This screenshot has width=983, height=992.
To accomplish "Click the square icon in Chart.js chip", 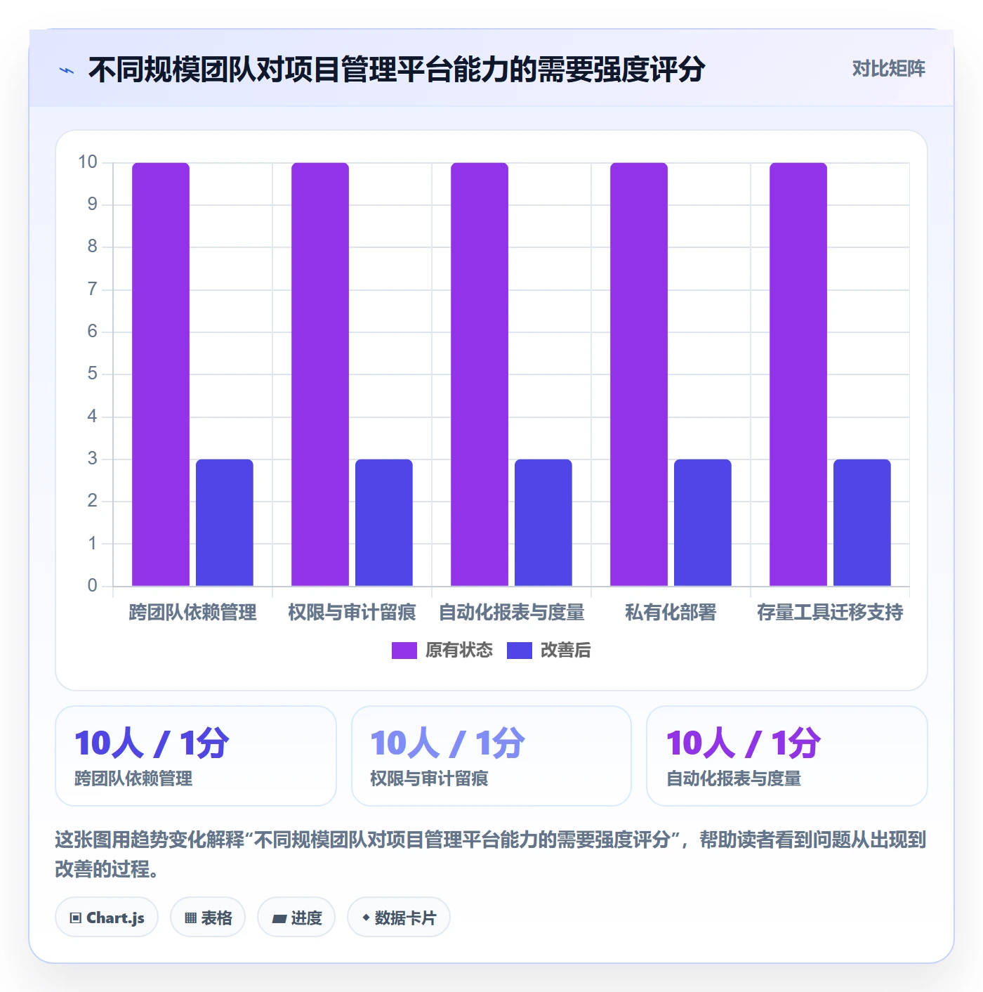I will (76, 918).
